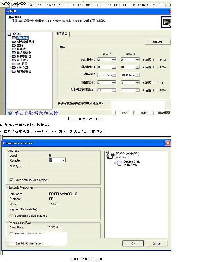The width and height of the screenshot is (199, 262).
Task: Click port 0 retry count field
Action: point(104,83)
